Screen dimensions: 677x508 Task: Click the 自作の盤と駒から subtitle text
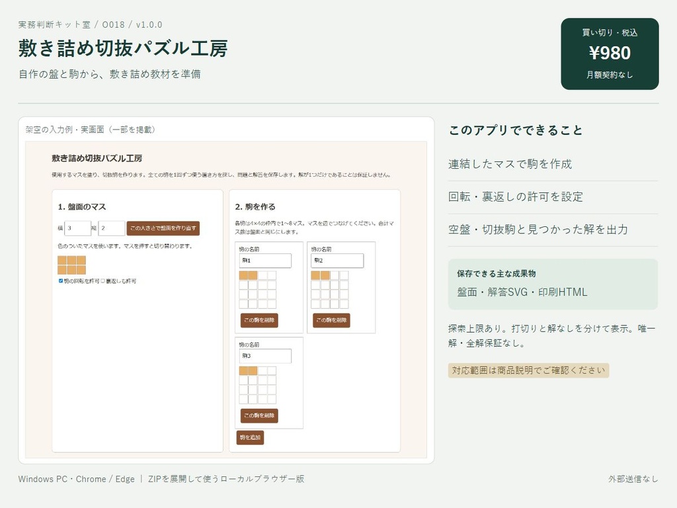[58, 74]
